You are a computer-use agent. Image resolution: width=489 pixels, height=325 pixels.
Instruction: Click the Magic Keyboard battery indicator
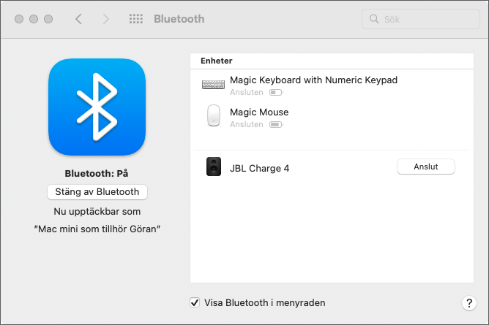point(275,93)
